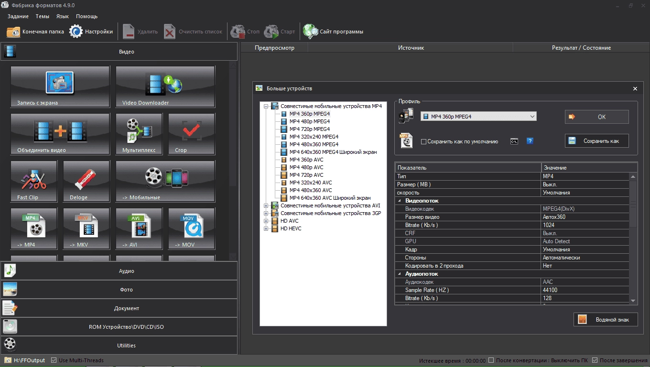Expand the HD AVC tree node

(266, 221)
